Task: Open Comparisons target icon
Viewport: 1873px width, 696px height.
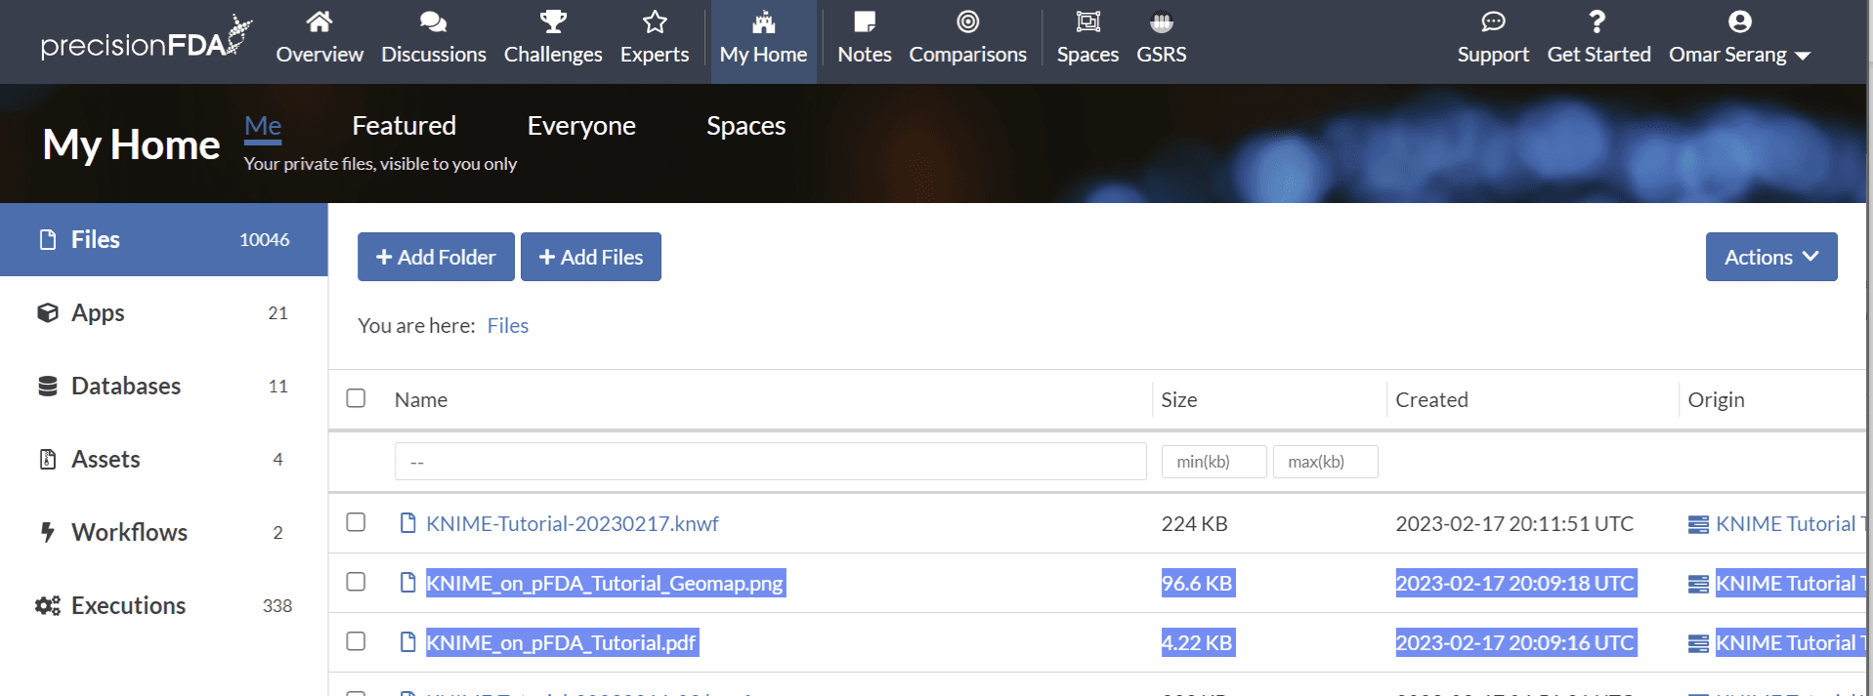Action: (x=967, y=22)
